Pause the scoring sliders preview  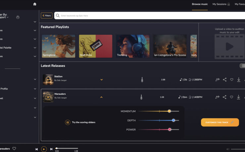tap(68, 122)
